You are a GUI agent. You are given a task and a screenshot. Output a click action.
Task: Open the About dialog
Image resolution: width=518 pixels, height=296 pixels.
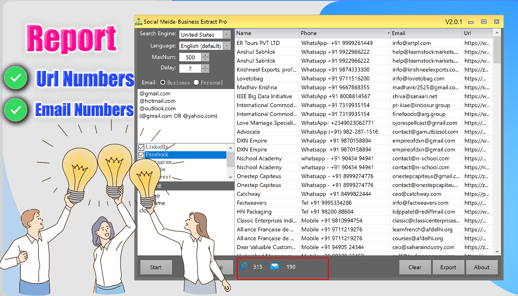tap(482, 267)
